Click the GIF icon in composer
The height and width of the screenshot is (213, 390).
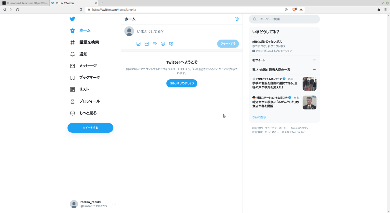coord(147,44)
